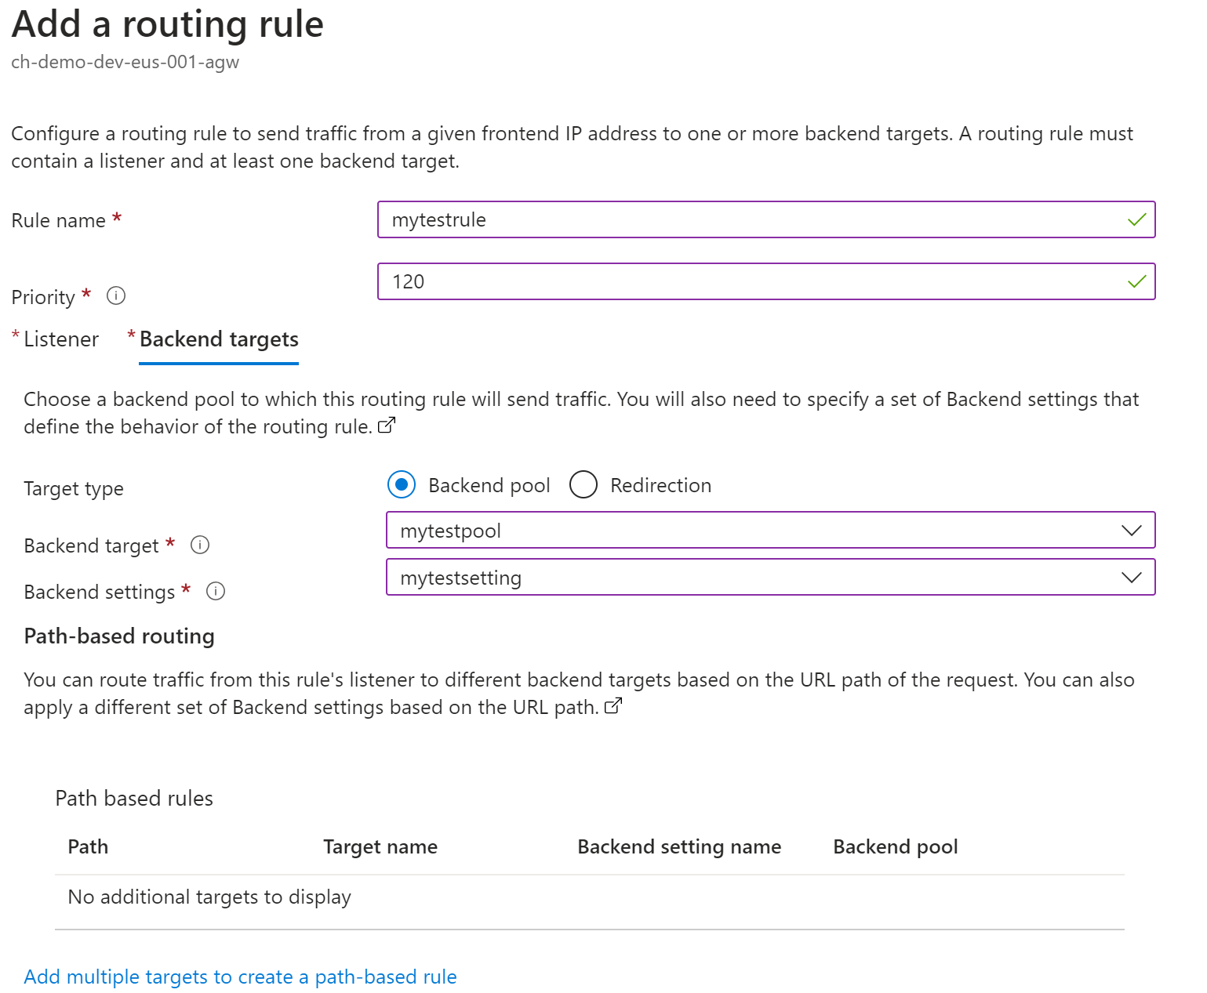Select the Backend pool radio button
1207x993 pixels.
click(x=402, y=485)
